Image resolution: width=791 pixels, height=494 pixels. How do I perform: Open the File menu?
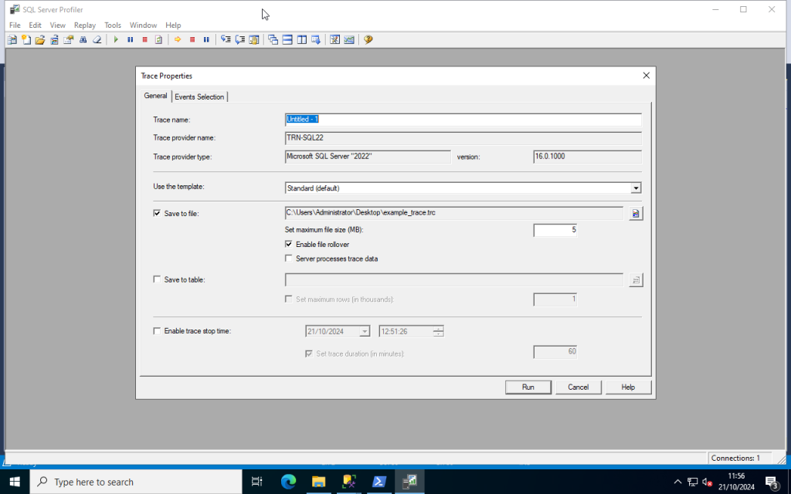click(x=15, y=25)
